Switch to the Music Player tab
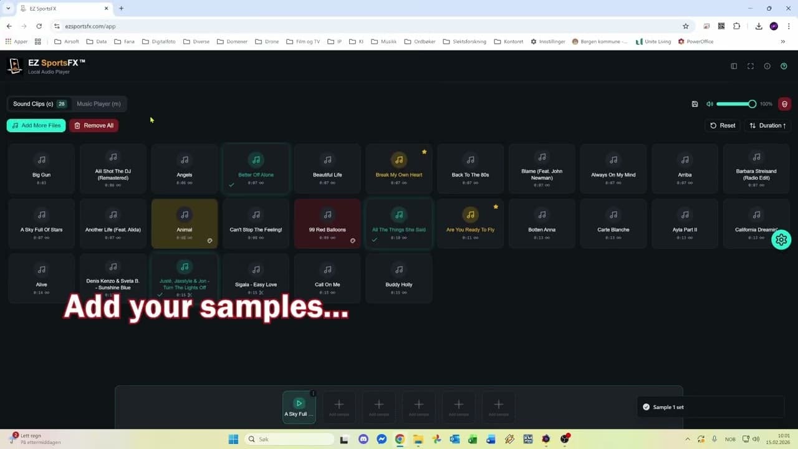Screen dimensions: 798x449 (99, 104)
